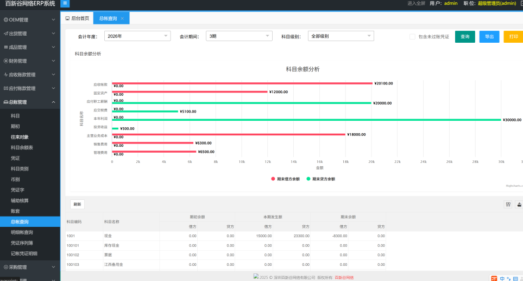Screen dimensions: 523x281
Task: Switch to the 后台首页 tab
Action: [77, 18]
